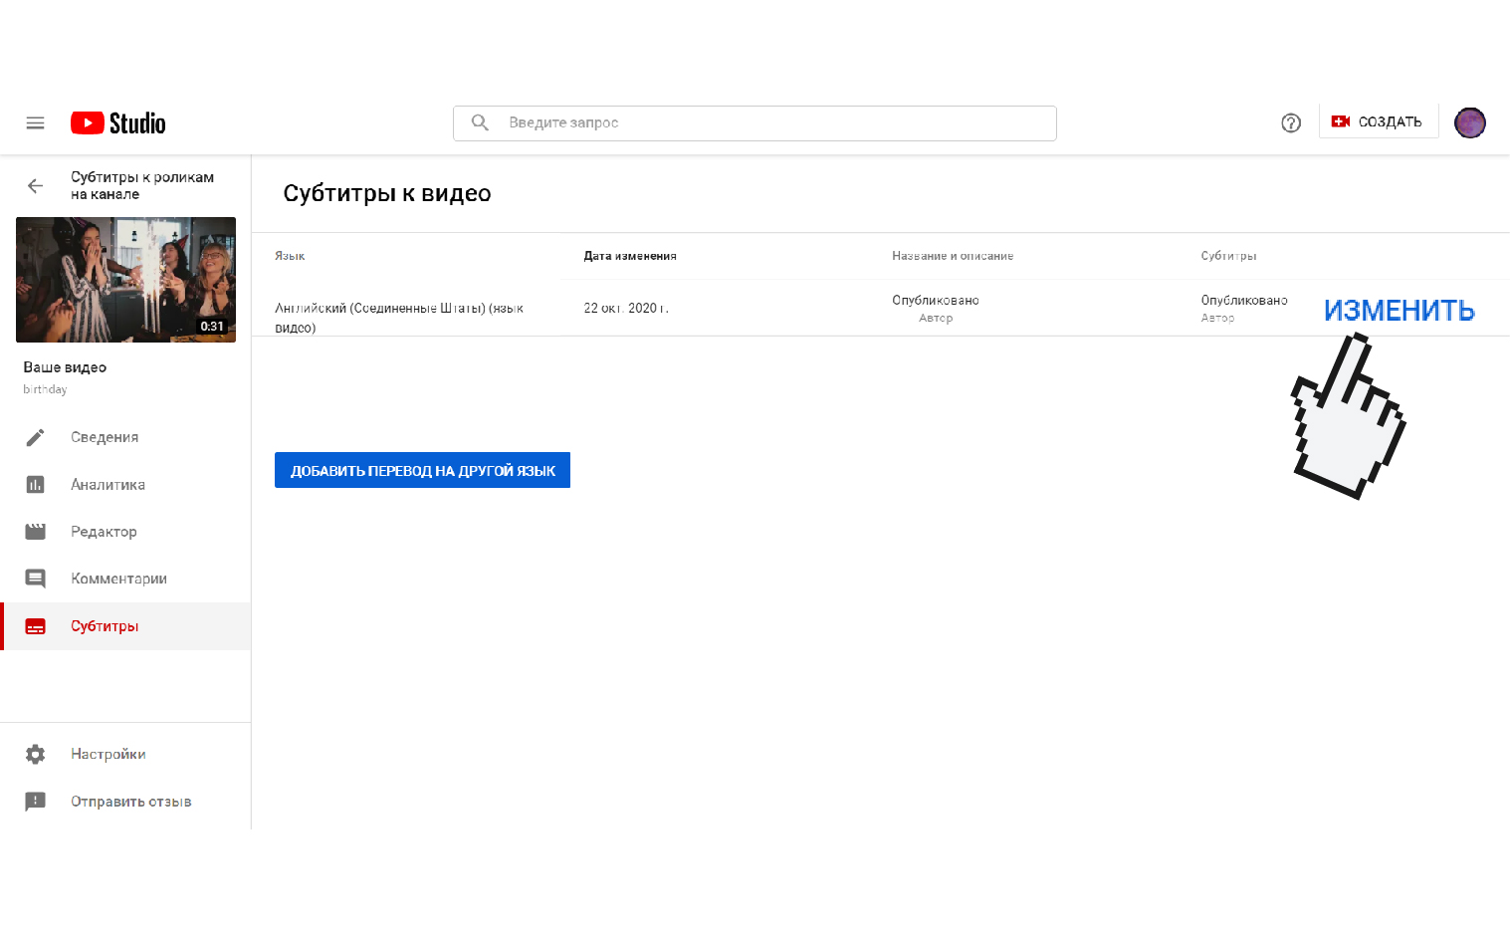The image size is (1510, 935).
Task: Click the Комментарии speech bubble icon
Action: point(36,579)
